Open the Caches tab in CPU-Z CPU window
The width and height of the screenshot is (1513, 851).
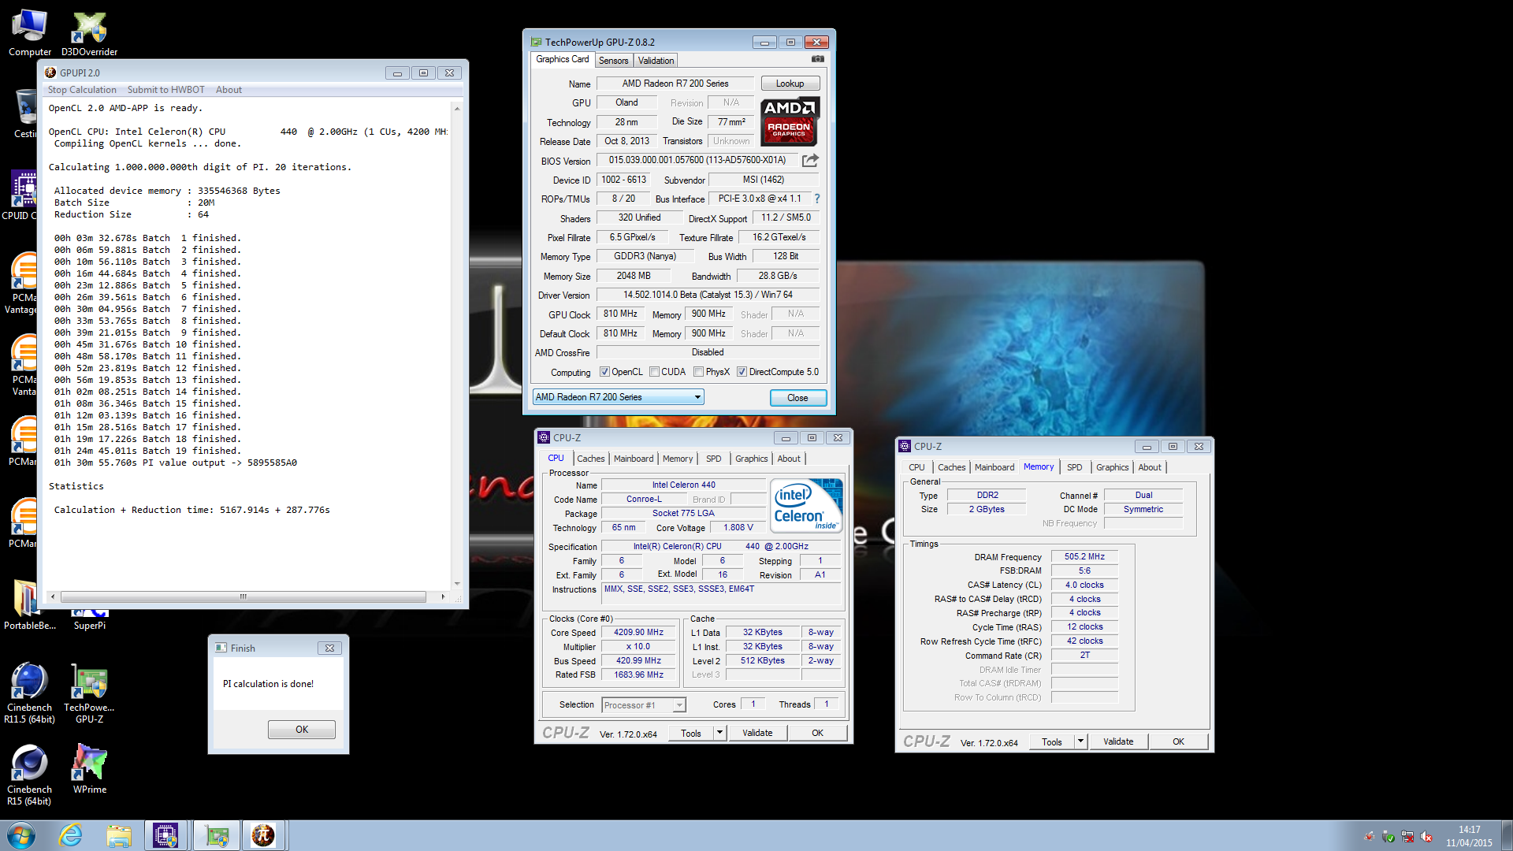(x=590, y=459)
